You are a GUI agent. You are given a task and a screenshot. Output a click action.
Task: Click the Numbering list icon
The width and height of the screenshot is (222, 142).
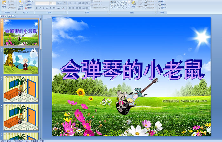coord(75,3)
